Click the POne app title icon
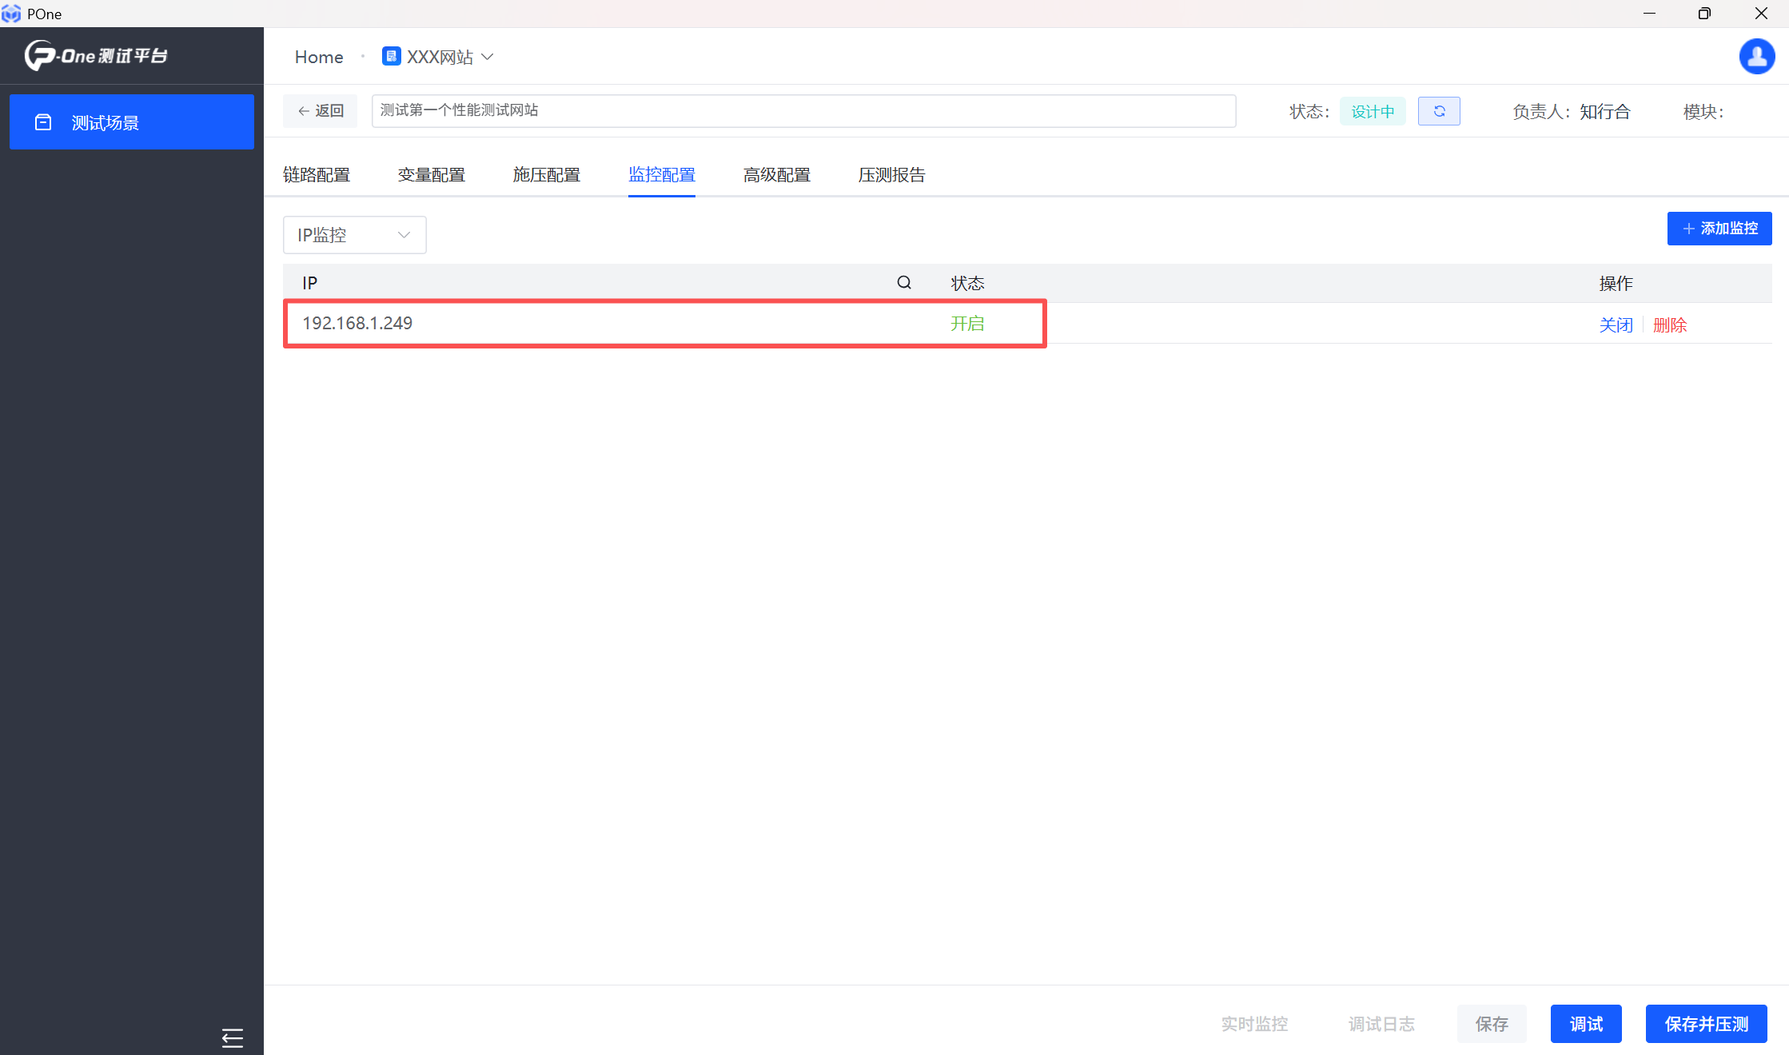This screenshot has height=1055, width=1789. [x=11, y=14]
